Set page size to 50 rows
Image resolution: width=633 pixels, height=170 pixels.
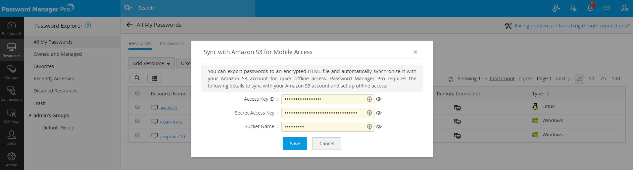click(x=591, y=79)
